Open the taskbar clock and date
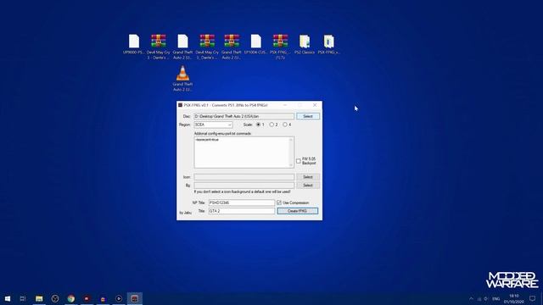The width and height of the screenshot is (543, 305). coord(514,299)
